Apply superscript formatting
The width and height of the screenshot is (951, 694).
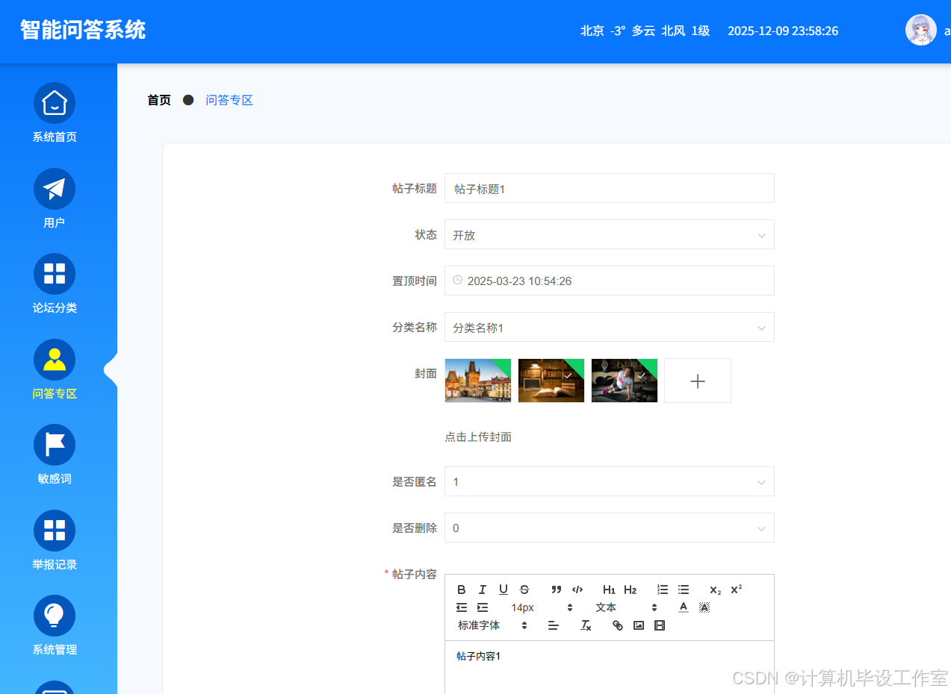tap(736, 590)
